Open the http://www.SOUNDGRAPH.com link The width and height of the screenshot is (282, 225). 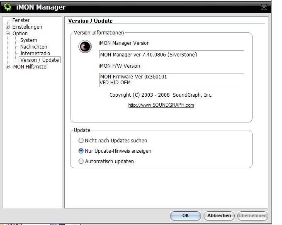point(161,105)
